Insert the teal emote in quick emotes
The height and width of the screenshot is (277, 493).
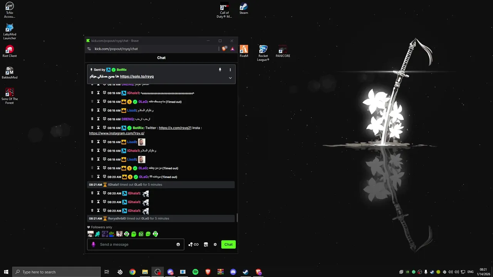click(x=97, y=234)
